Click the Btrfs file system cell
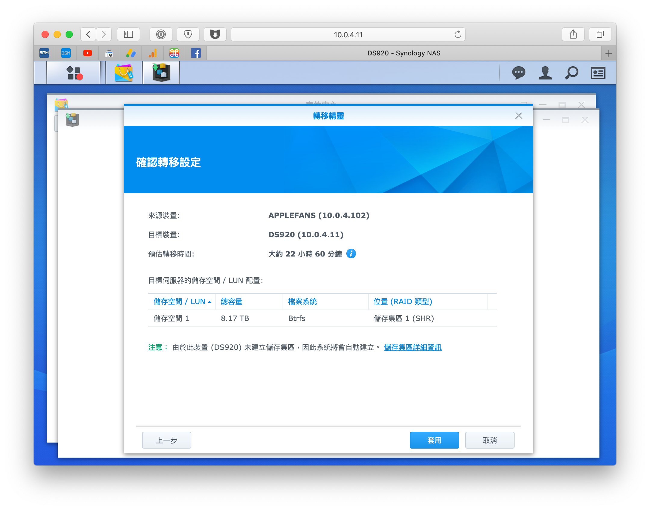The height and width of the screenshot is (510, 650). [x=297, y=318]
